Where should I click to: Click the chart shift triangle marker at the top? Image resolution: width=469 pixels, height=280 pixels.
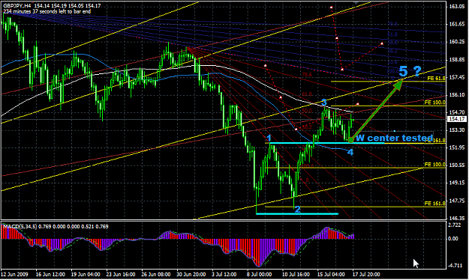(x=356, y=3)
